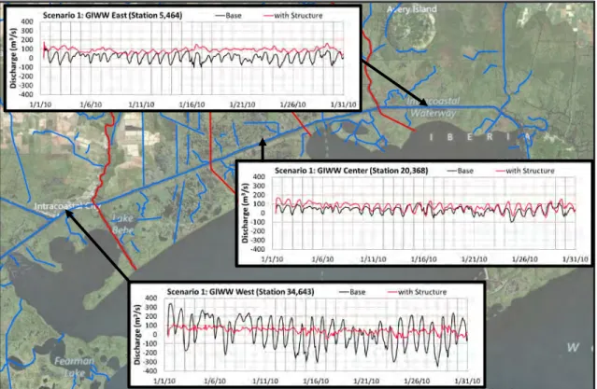
Task: Select the 'Base' legend entry in the GIWW East chart
Action: pyautogui.click(x=229, y=16)
